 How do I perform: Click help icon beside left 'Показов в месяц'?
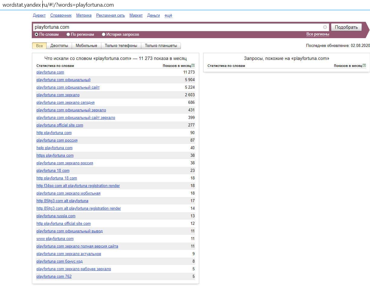coord(193,66)
